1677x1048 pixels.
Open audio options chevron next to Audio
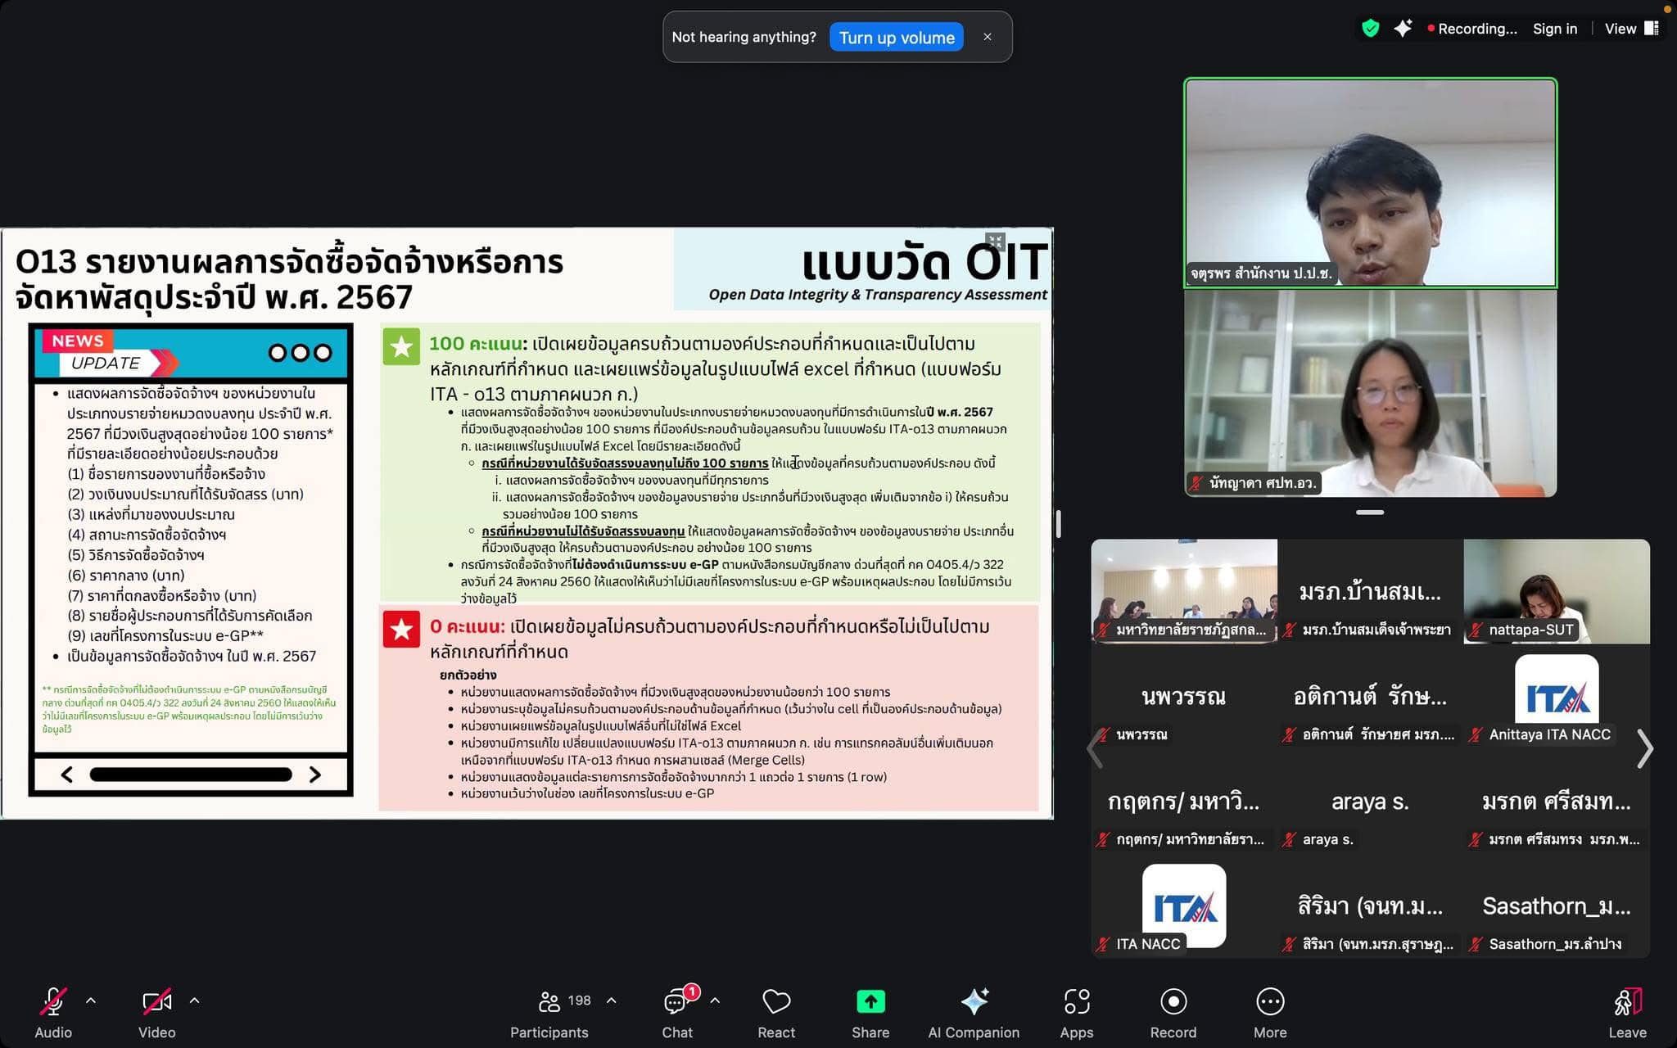91,1001
